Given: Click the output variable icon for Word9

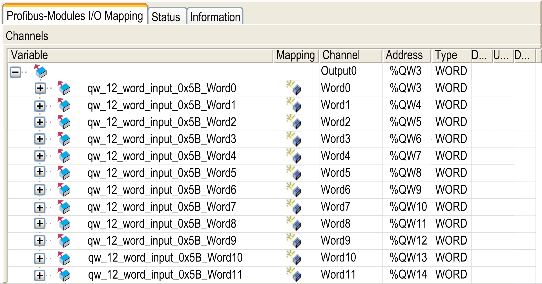Looking at the screenshot, I should [64, 241].
